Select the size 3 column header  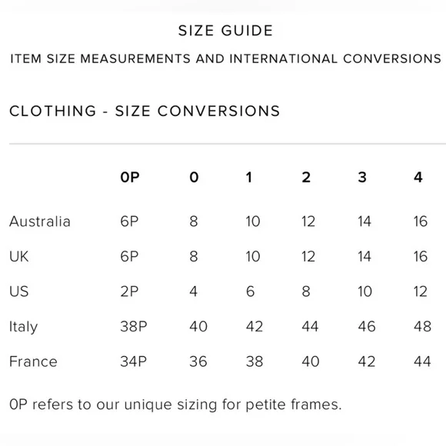362,177
